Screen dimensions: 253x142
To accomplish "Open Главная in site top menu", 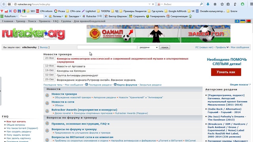I will [8, 21].
